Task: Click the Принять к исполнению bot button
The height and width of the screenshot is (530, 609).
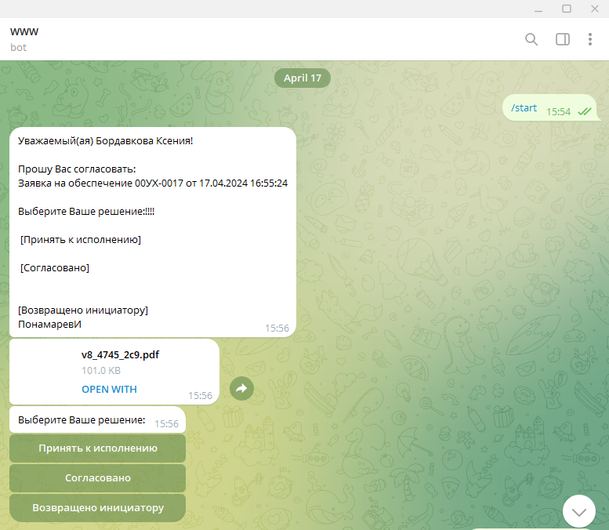Action: coord(97,448)
